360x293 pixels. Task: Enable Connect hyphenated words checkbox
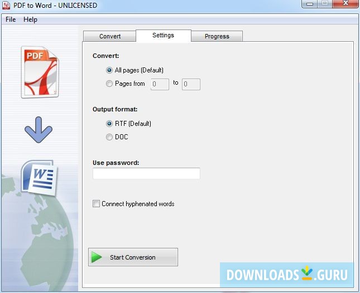(x=133, y=204)
